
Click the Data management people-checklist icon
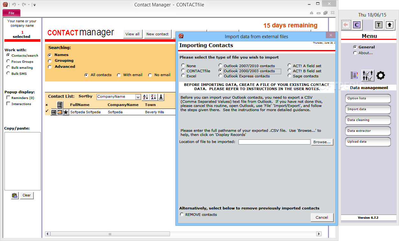368,75
